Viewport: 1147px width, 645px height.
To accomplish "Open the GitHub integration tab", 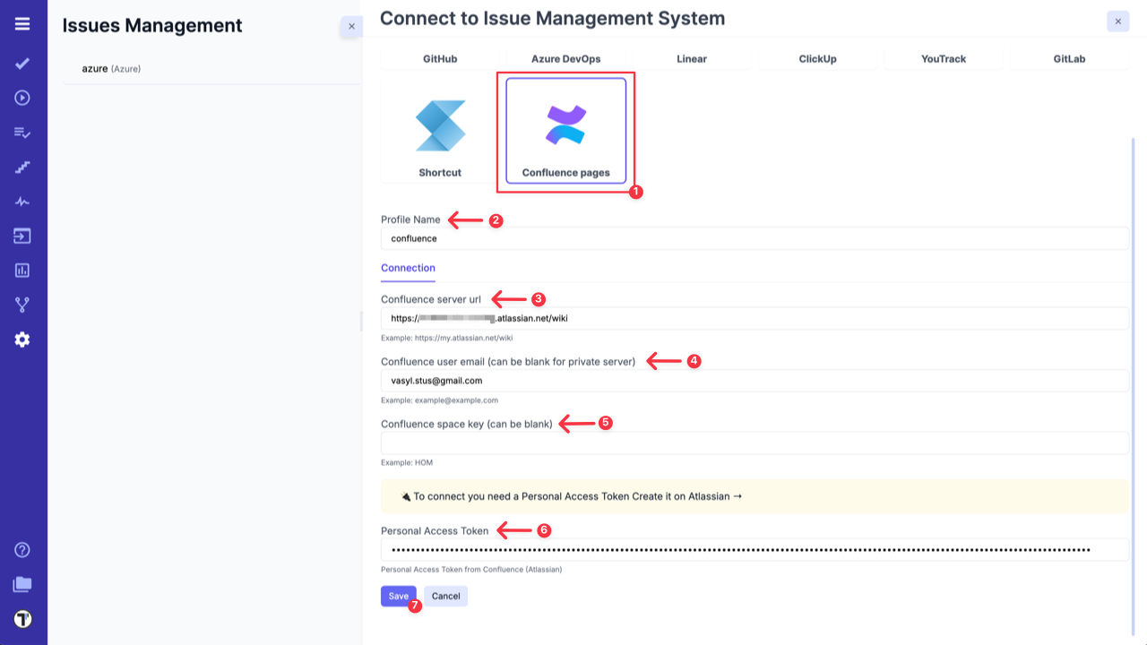I will (x=440, y=58).
